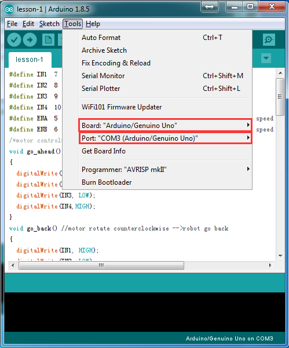This screenshot has width=289, height=348.
Task: Open the tab options dropdown arrow
Action: [266, 58]
